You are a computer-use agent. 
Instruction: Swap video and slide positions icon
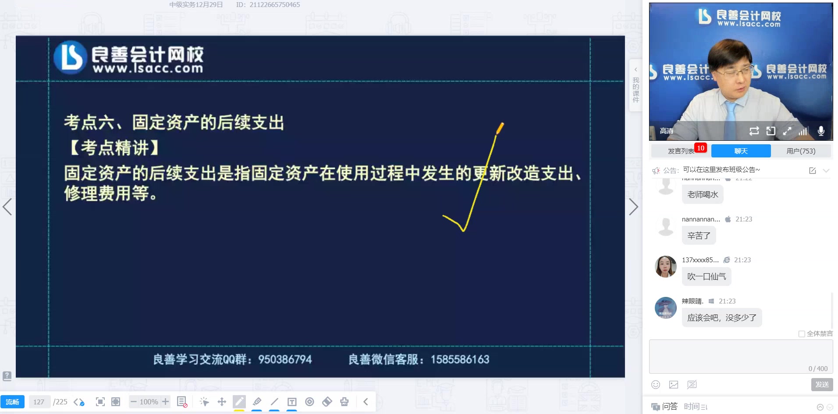754,131
